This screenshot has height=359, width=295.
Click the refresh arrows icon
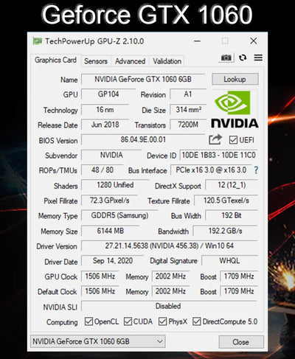pyautogui.click(x=243, y=57)
